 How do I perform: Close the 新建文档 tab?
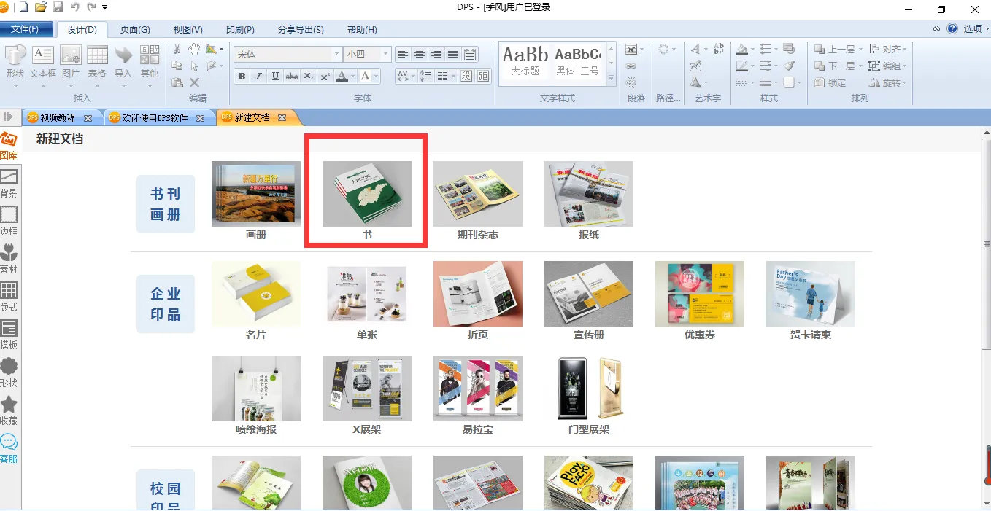point(282,117)
